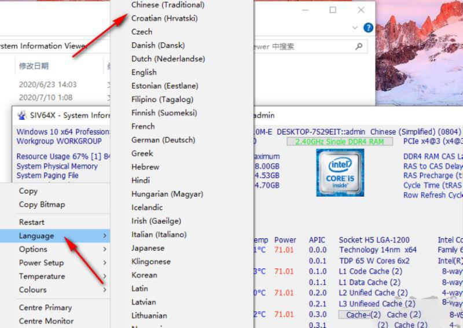
Task: Open the Language menu item
Action: (x=55, y=235)
